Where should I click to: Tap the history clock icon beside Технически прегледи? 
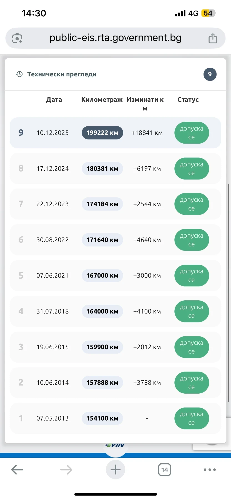[19, 74]
